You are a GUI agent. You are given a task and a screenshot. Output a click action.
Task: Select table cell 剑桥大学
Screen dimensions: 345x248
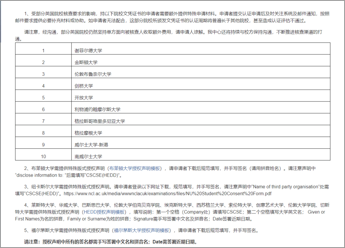pyautogui.click(x=201, y=84)
